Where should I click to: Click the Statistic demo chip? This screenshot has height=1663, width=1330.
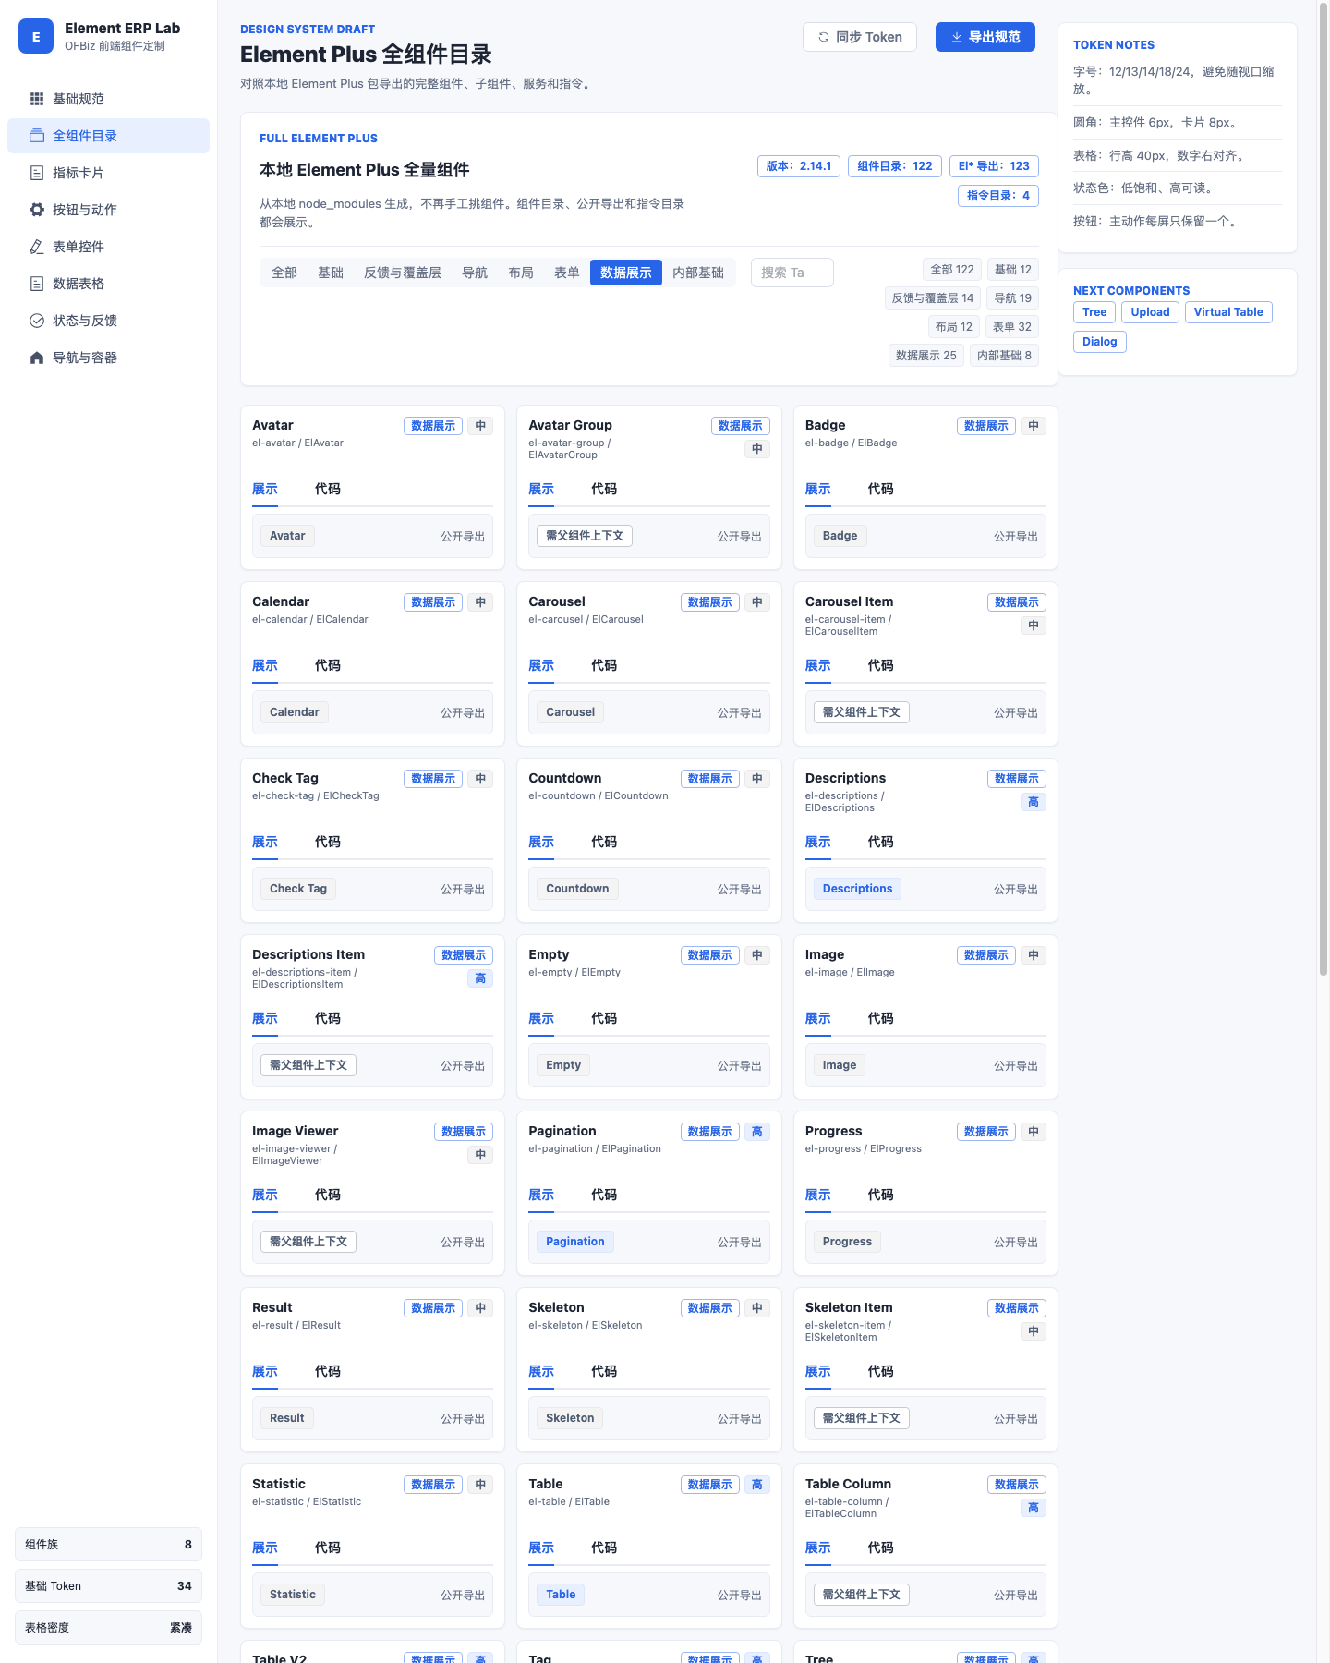293,1595
